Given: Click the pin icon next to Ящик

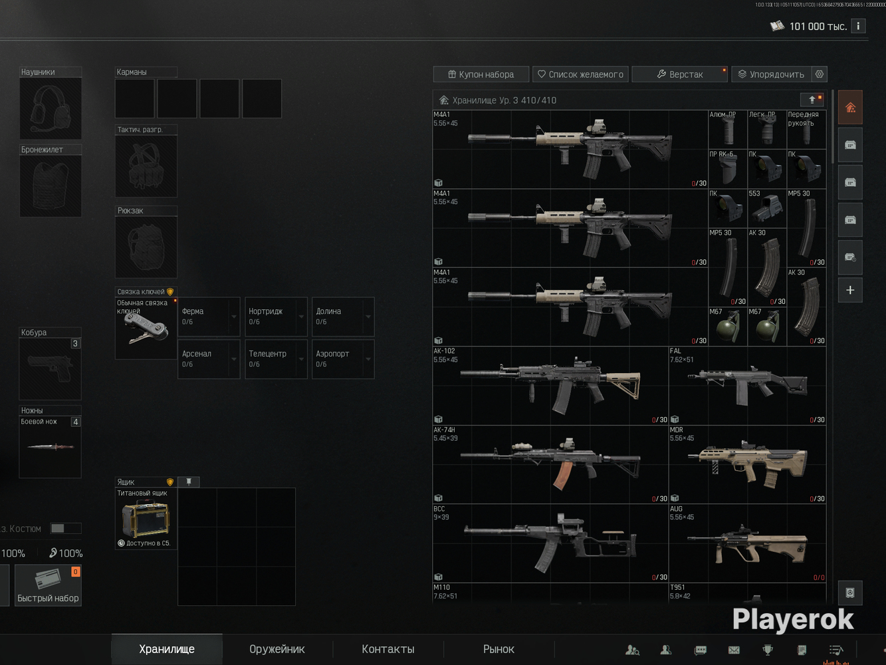Looking at the screenshot, I should pos(189,481).
